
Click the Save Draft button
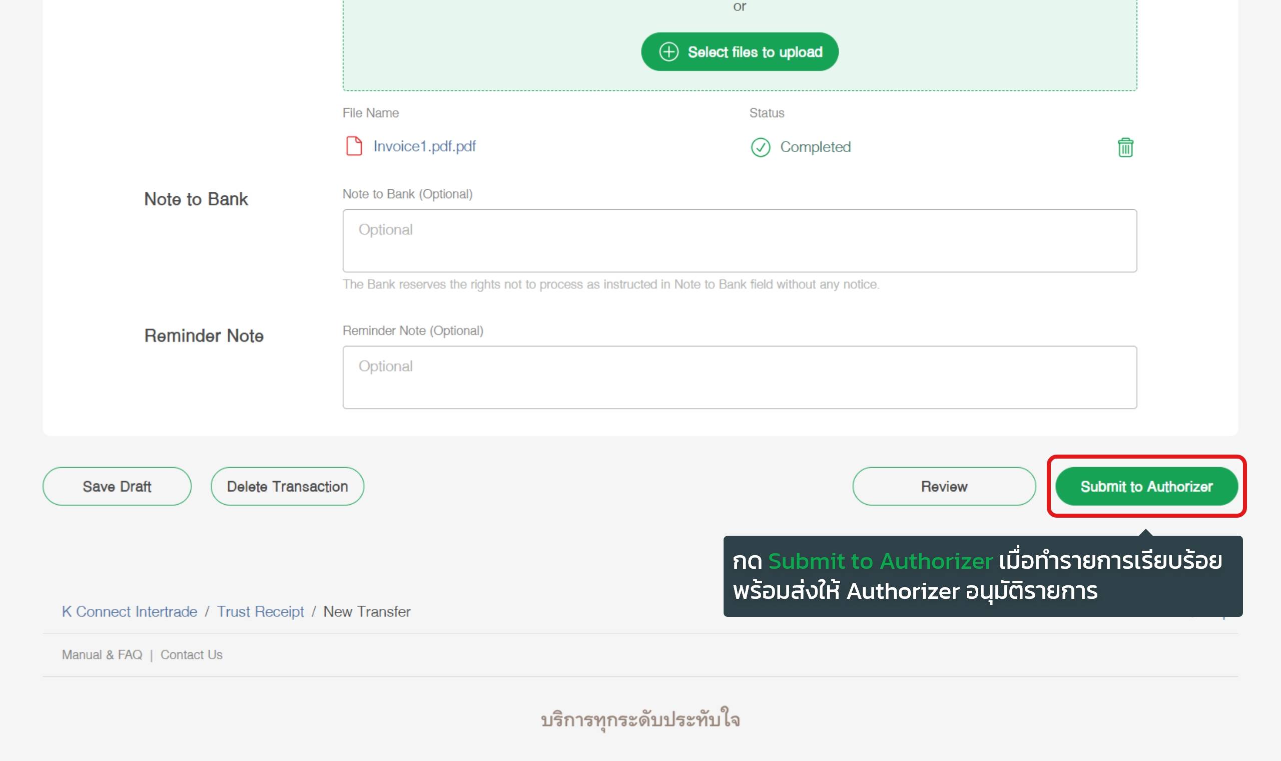(117, 486)
